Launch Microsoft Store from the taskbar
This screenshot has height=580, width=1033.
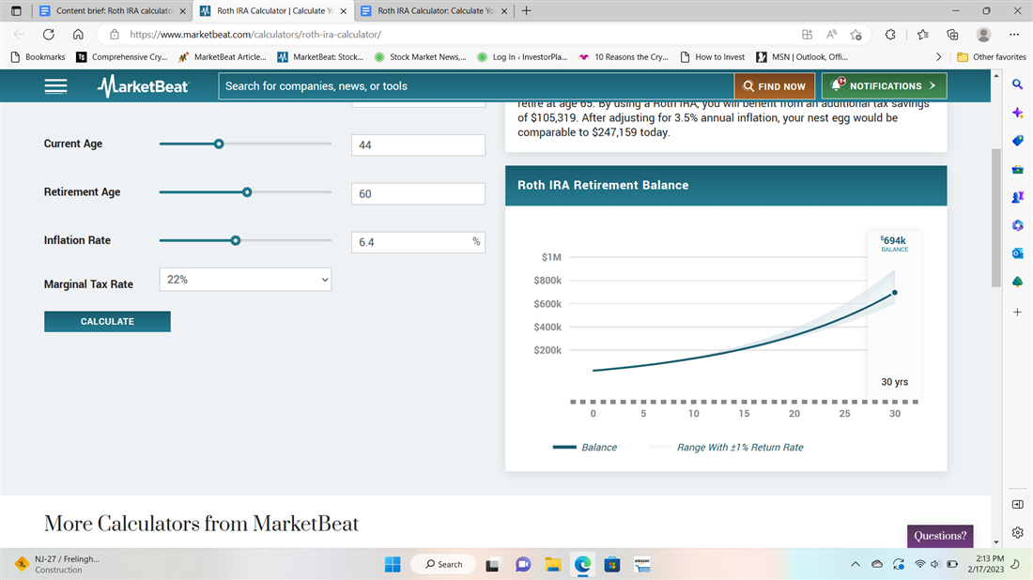coord(612,564)
